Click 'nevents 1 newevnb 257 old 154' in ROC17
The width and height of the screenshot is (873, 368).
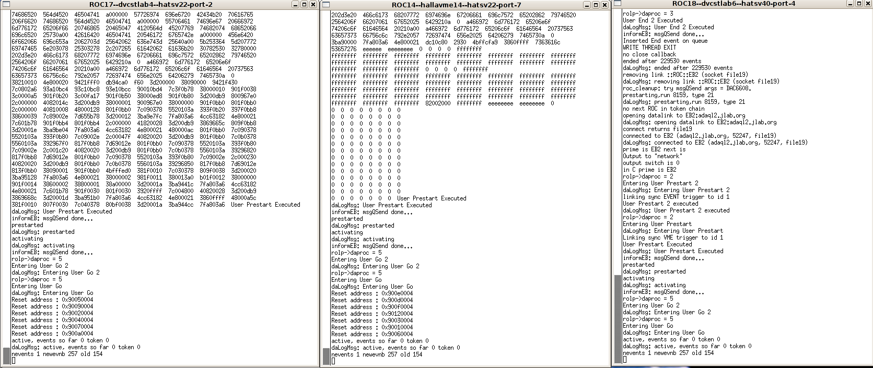point(57,354)
